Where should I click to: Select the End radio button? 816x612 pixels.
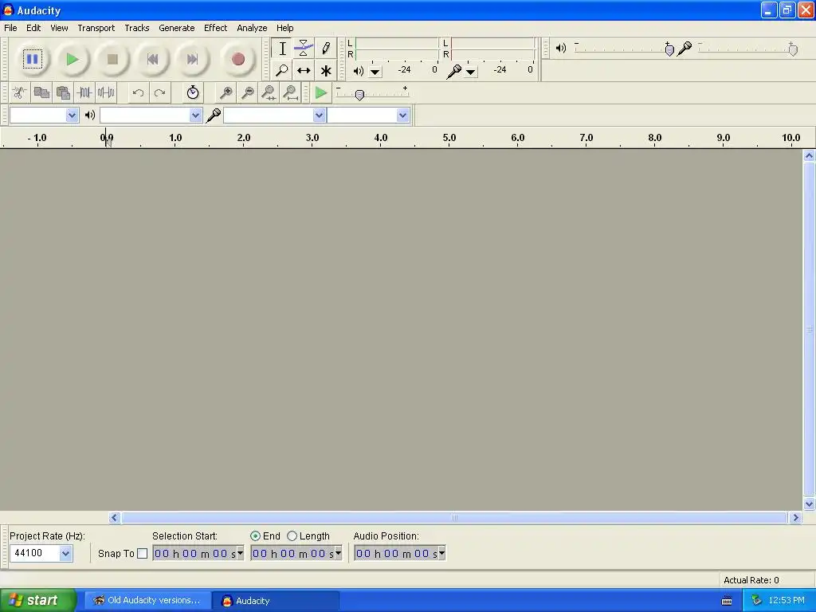pos(256,536)
